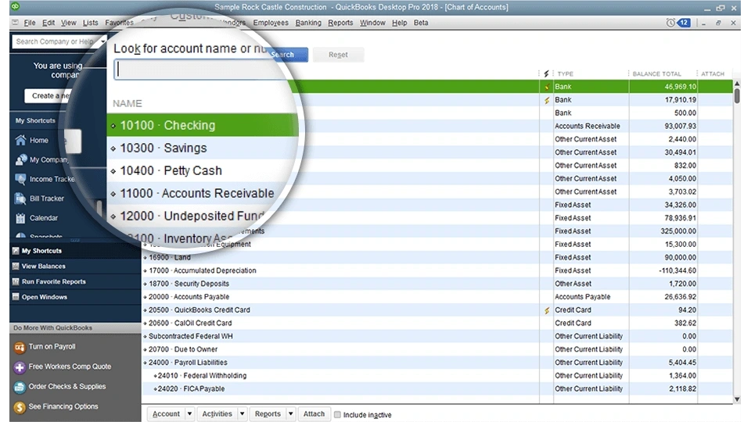Open the Banking menu

308,23
